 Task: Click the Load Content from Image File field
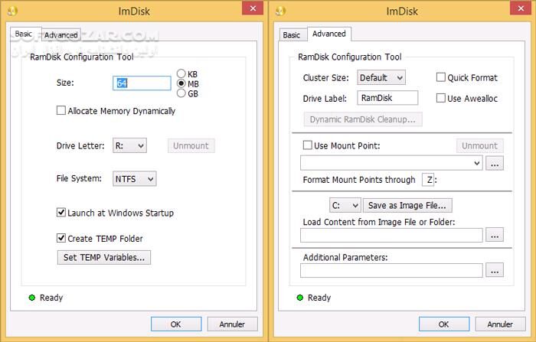pos(391,235)
